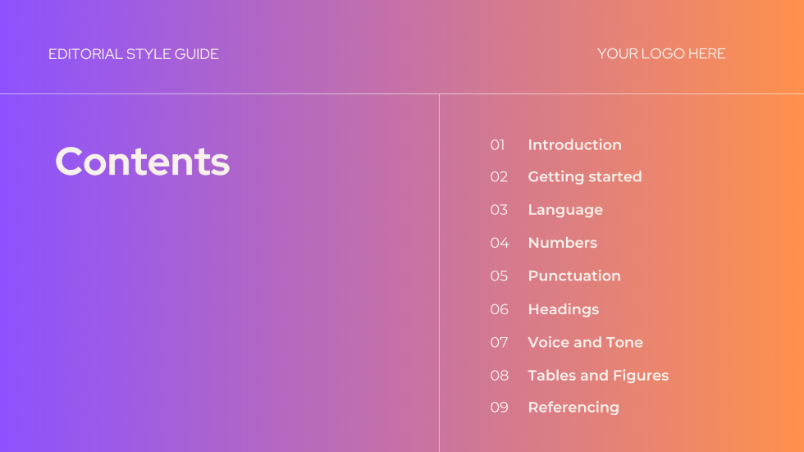Select section number 09
The image size is (804, 452).
[x=499, y=408]
